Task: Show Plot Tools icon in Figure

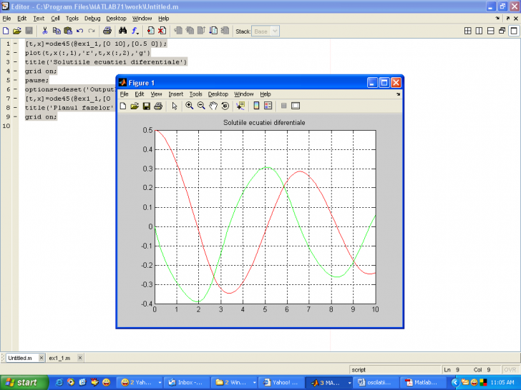Action: 296,106
